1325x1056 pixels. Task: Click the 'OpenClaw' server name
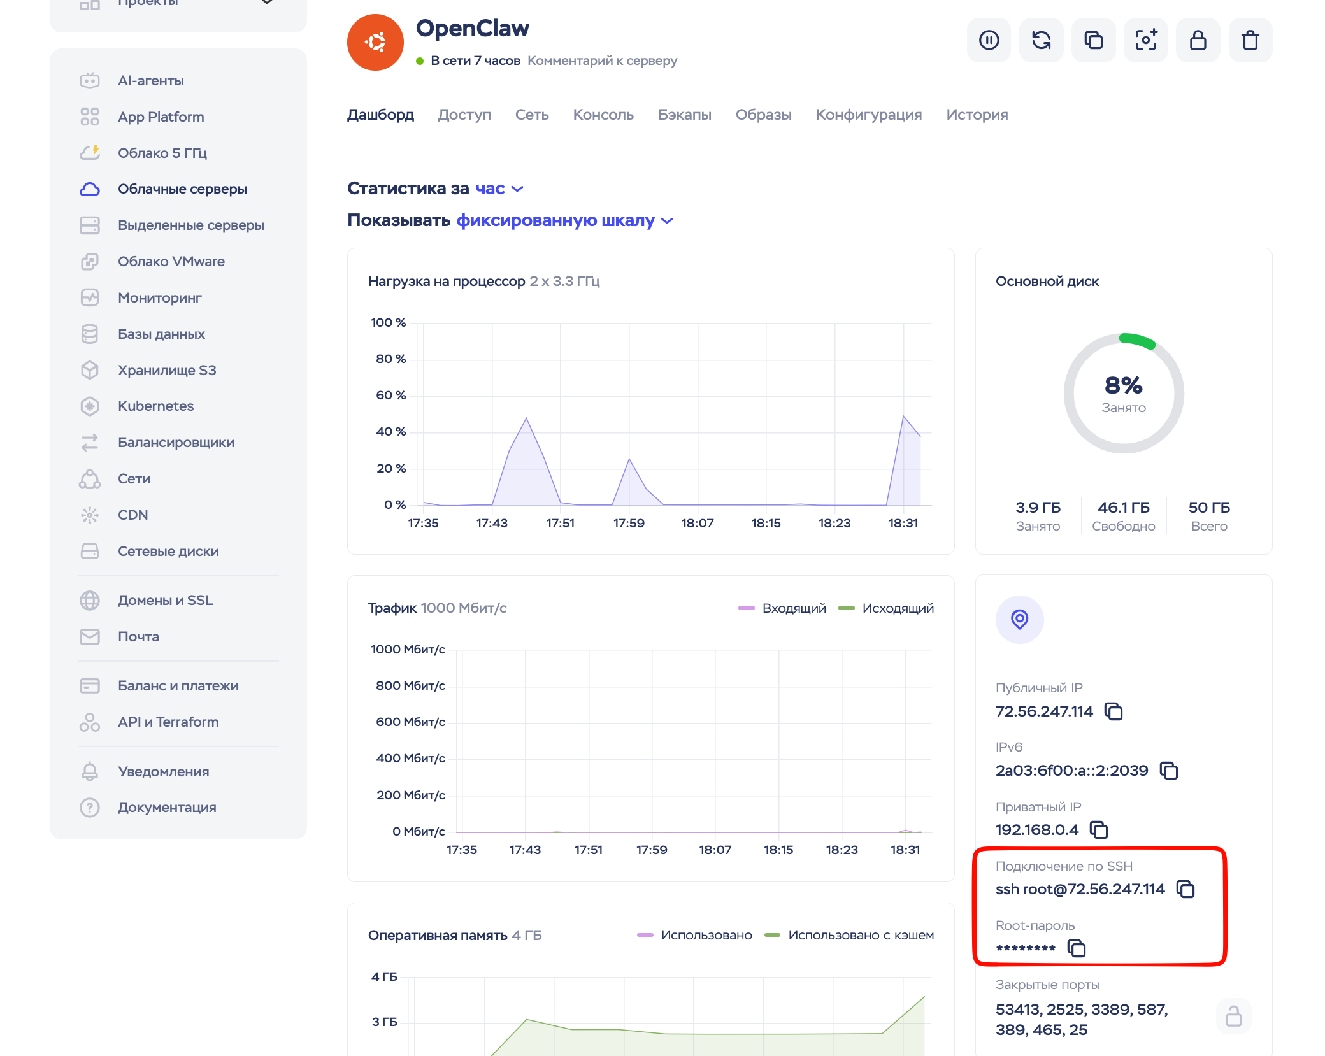click(x=473, y=29)
